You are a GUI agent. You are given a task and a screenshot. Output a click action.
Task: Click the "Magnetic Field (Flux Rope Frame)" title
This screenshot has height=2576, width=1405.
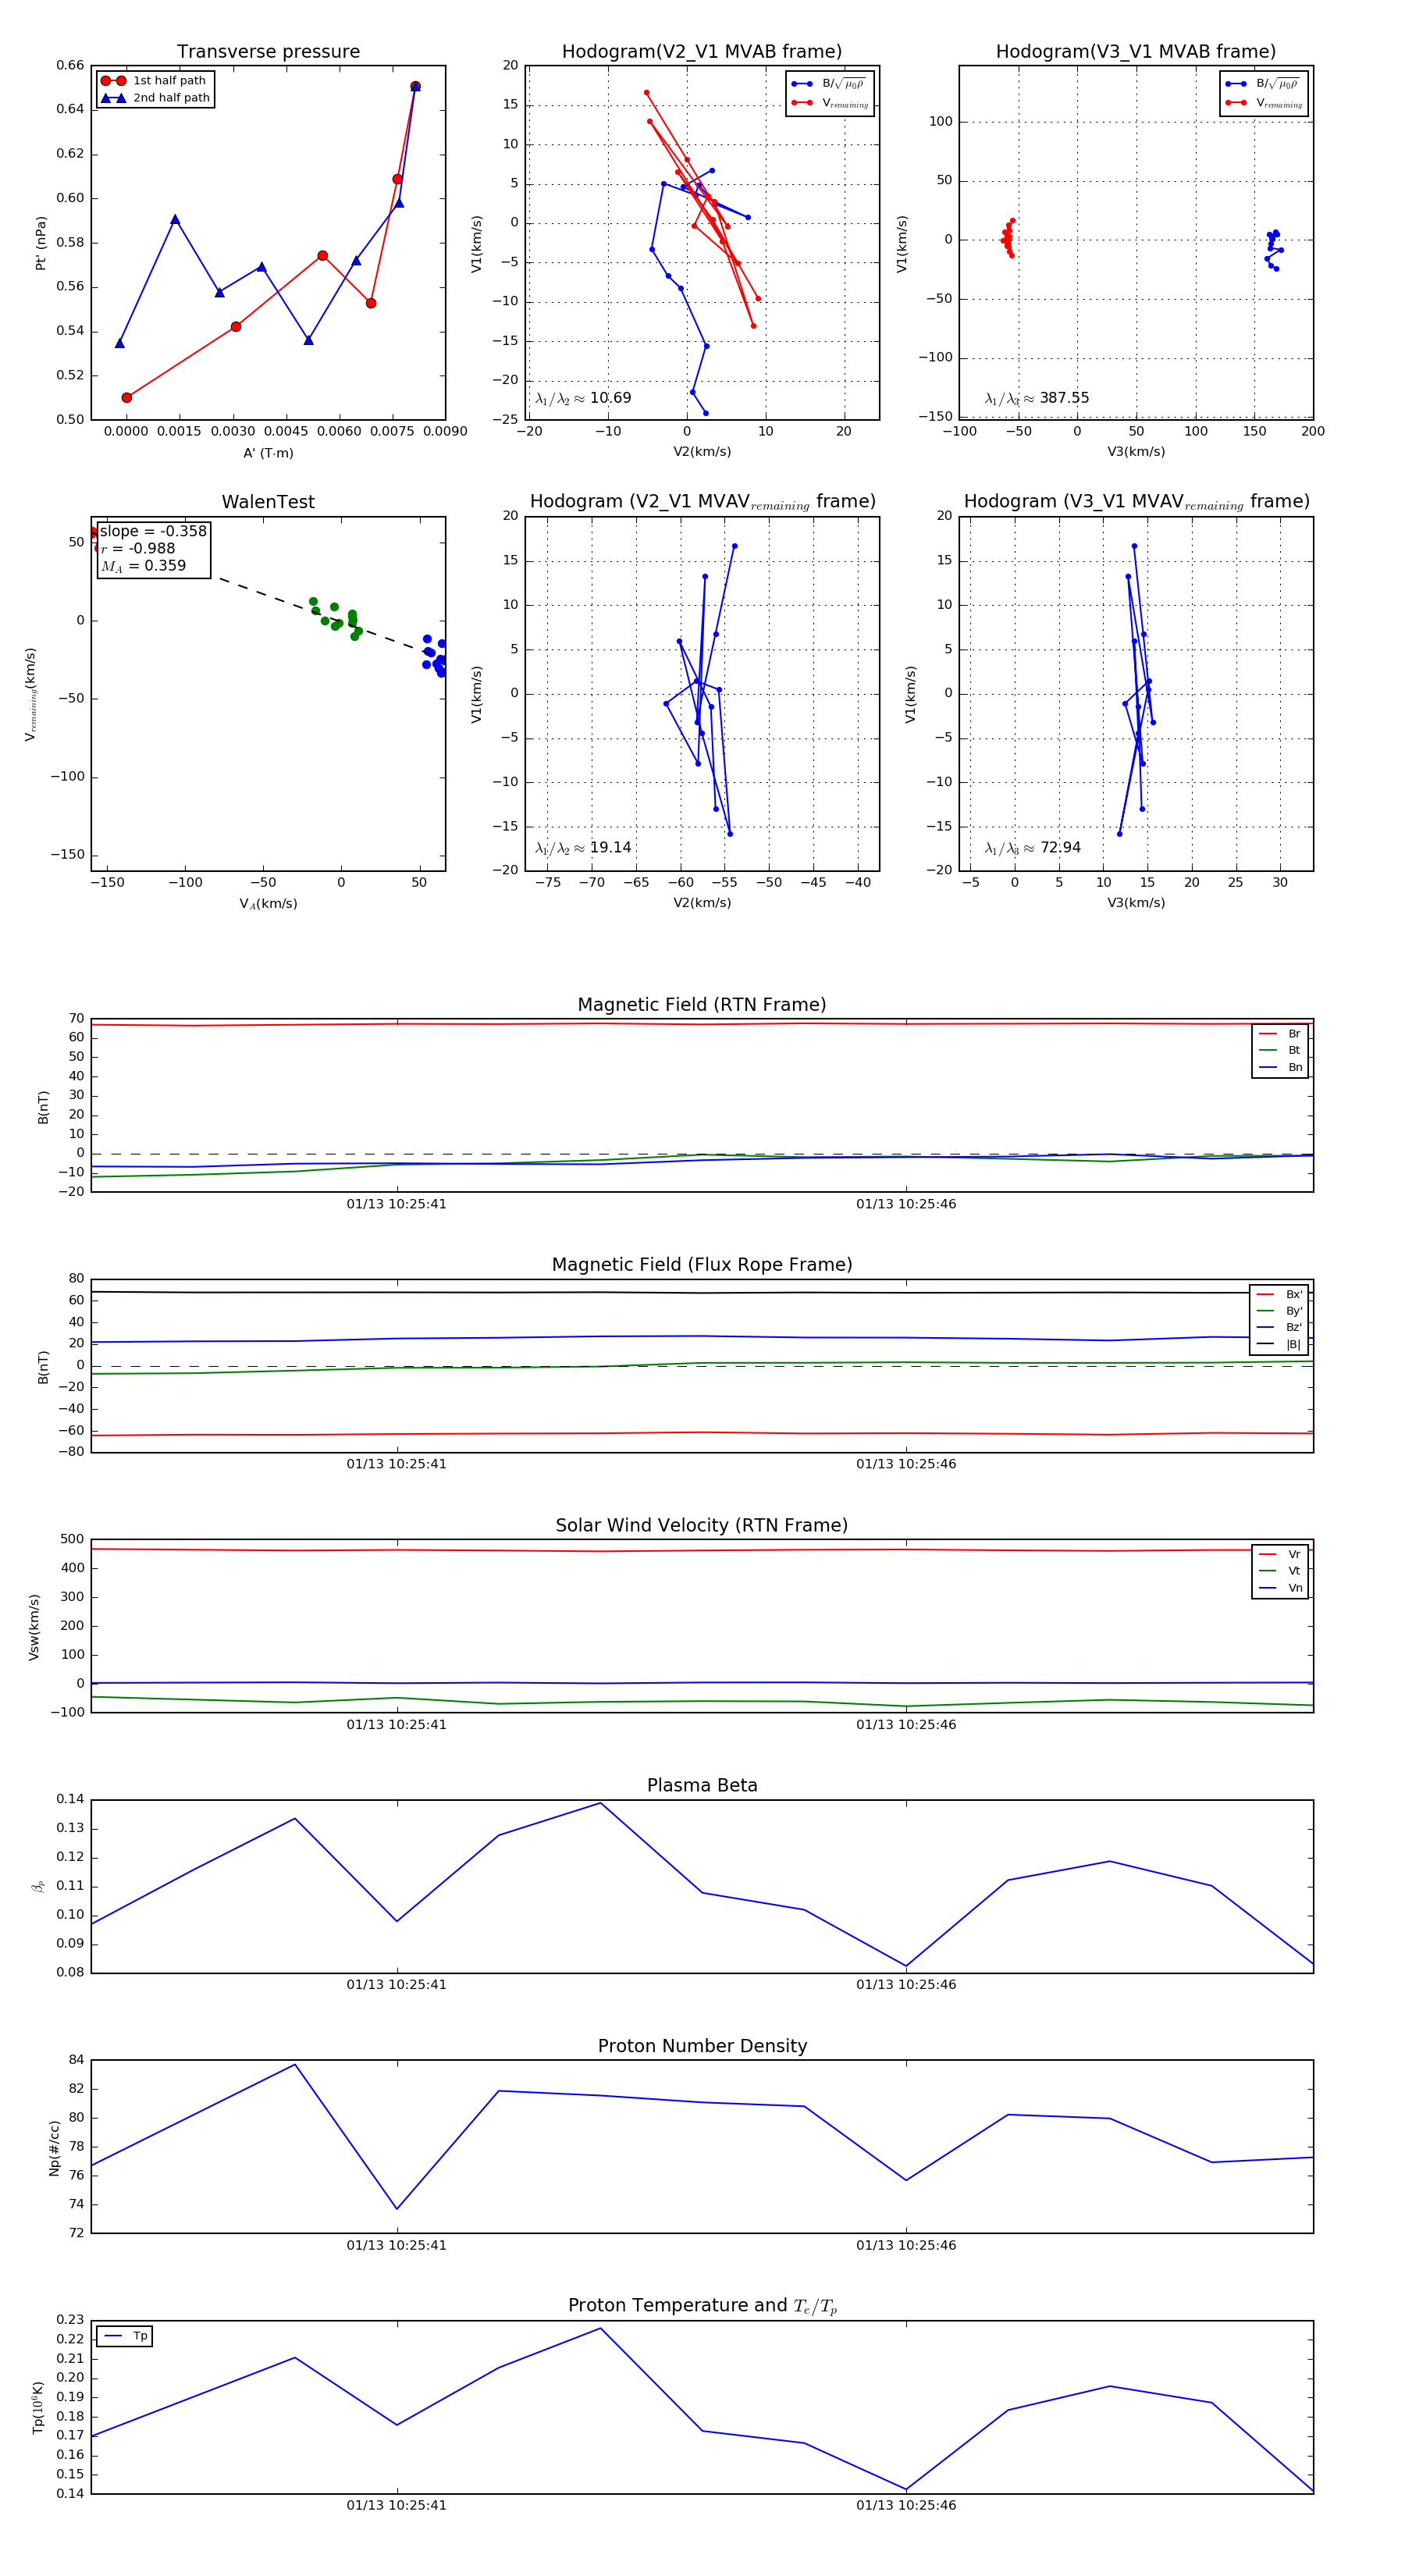pos(702,1265)
